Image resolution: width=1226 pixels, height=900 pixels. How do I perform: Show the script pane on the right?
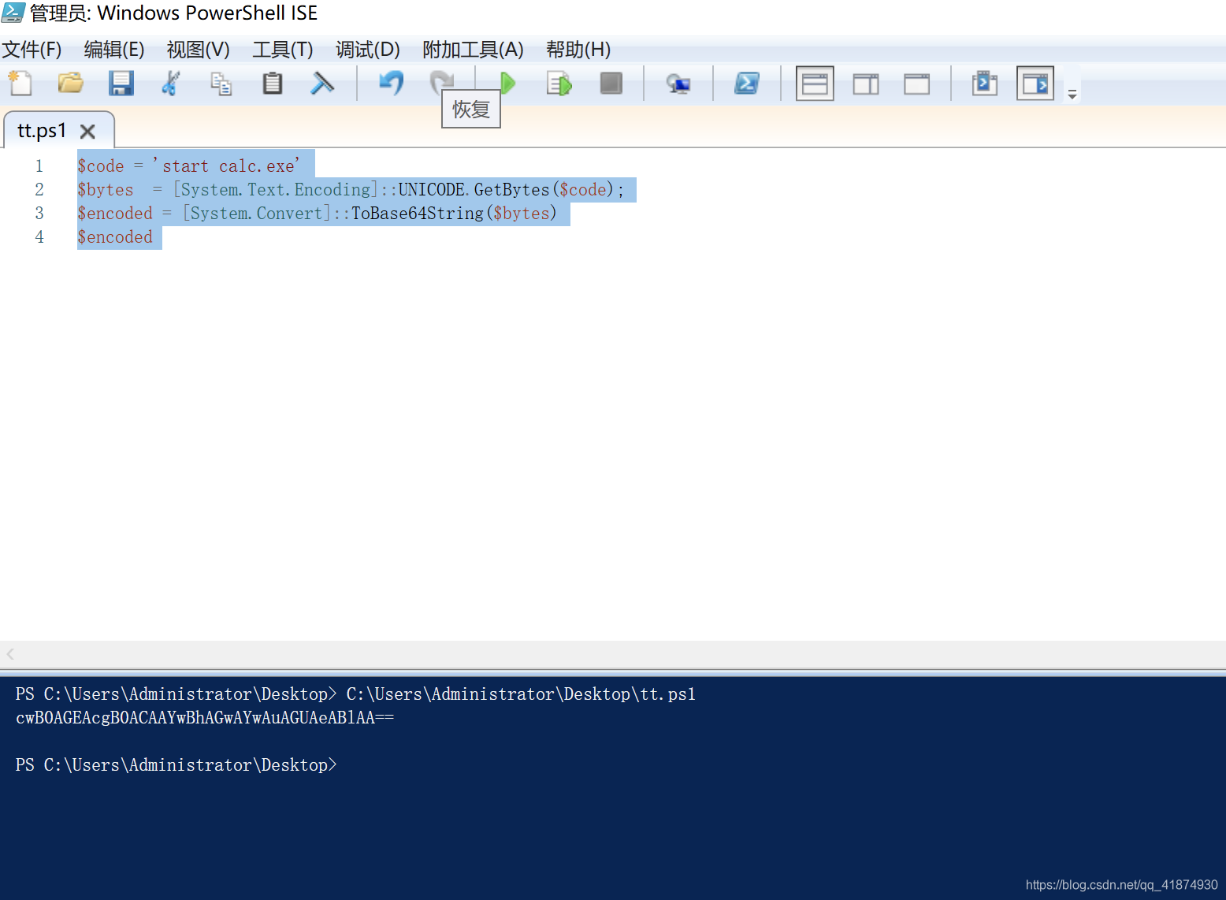tap(866, 84)
